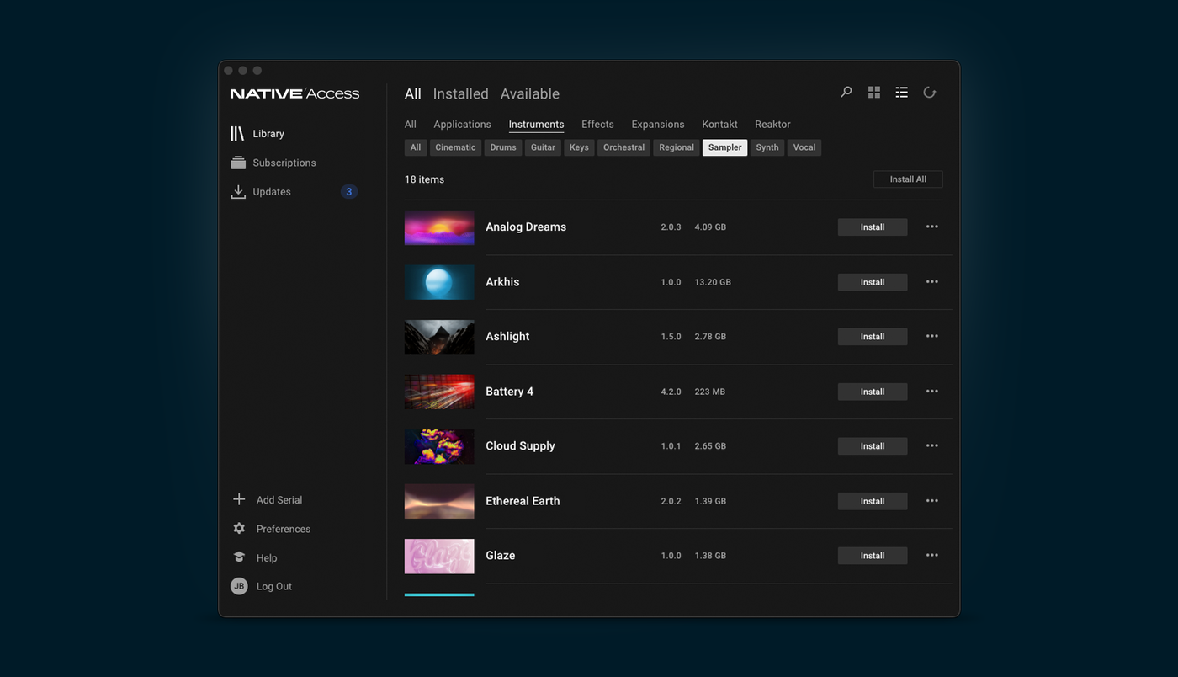Toggle the Drums filter chip

(x=503, y=147)
